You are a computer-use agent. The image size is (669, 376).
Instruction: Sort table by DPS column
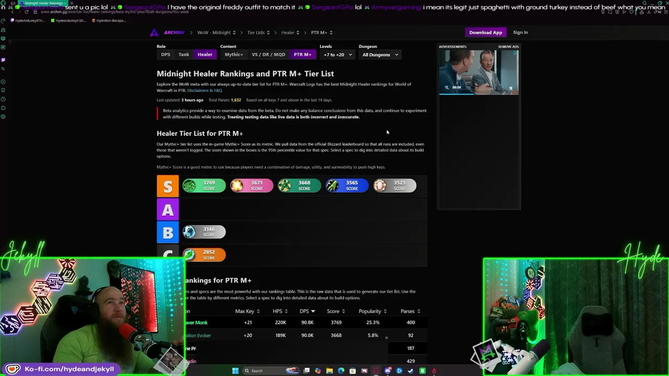coord(307,311)
